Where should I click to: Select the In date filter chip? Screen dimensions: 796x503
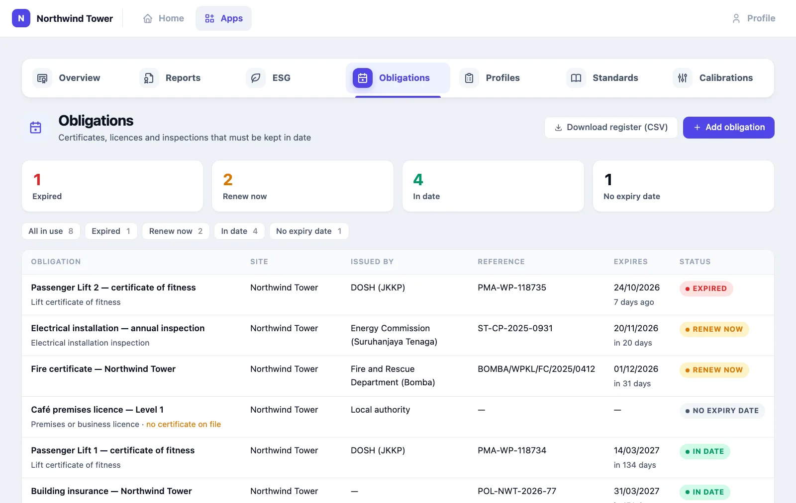(239, 231)
